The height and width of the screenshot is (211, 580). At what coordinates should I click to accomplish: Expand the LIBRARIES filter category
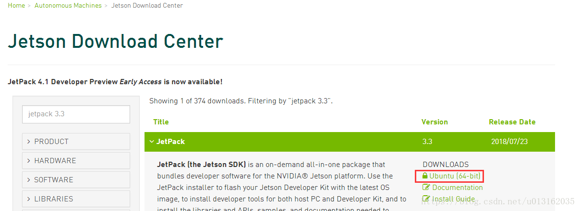pyautogui.click(x=76, y=199)
